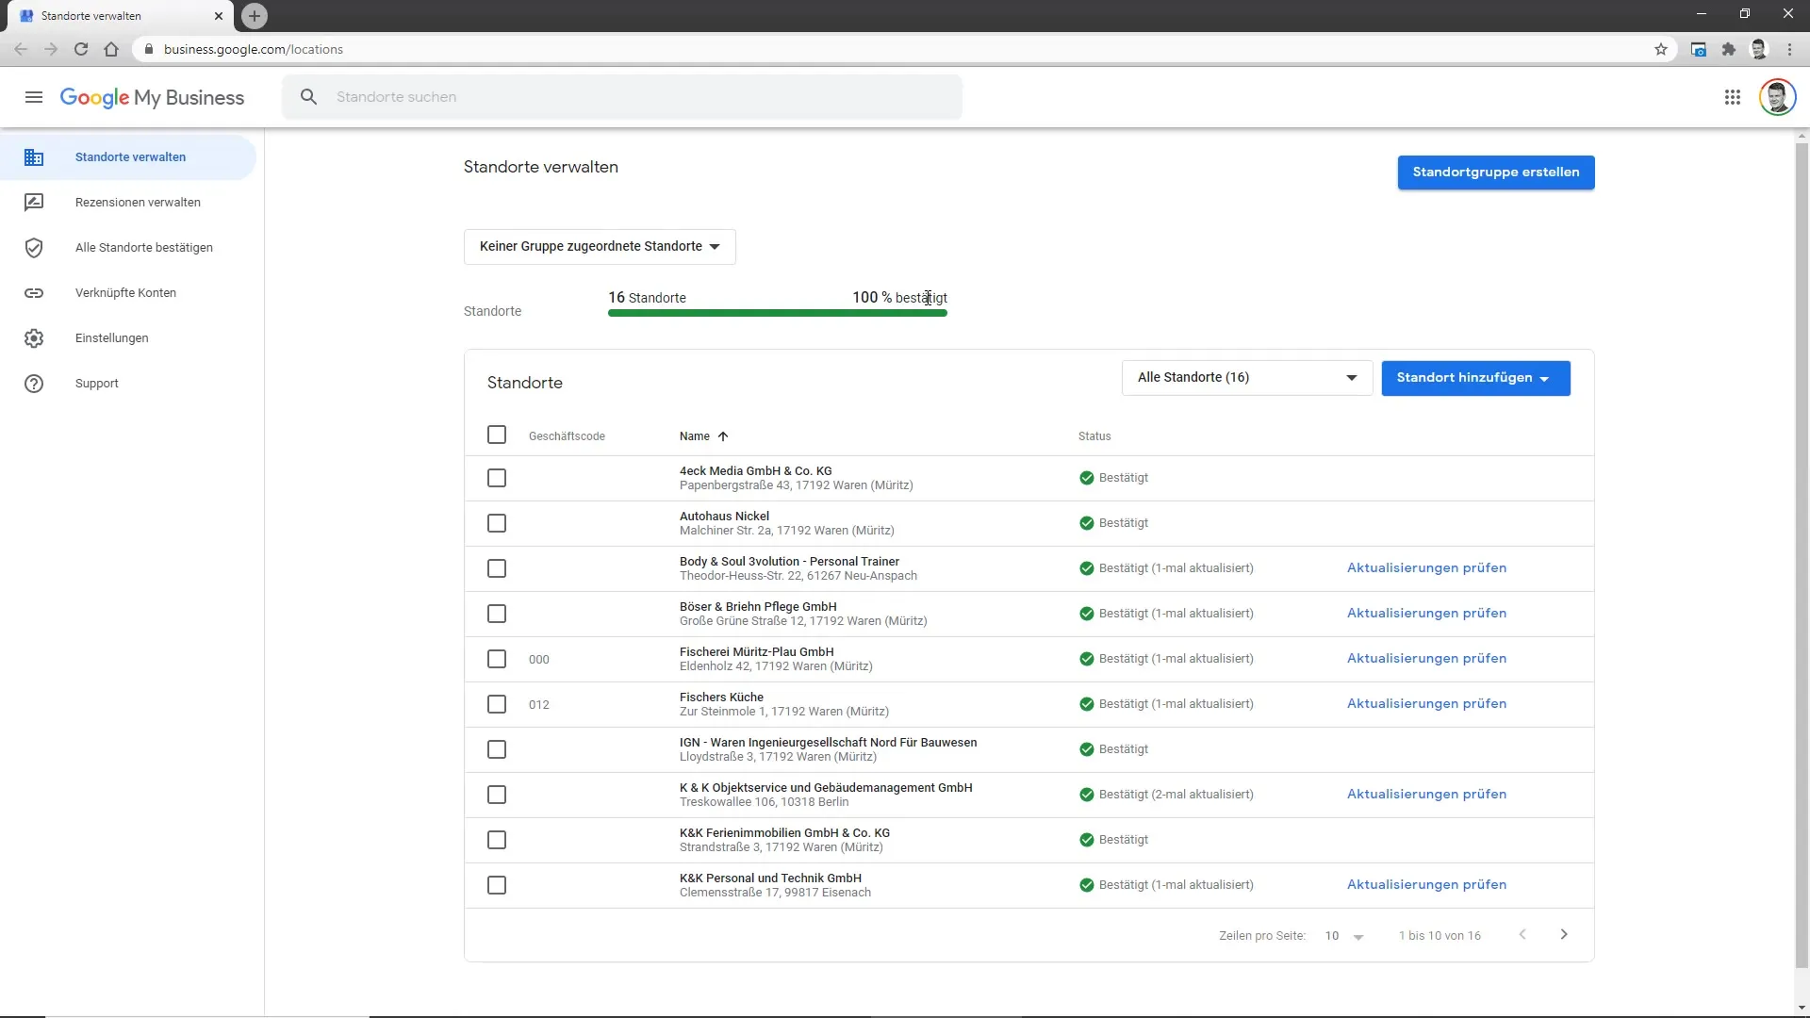The image size is (1810, 1018).
Task: Go back in browser history
Action: coord(21,49)
